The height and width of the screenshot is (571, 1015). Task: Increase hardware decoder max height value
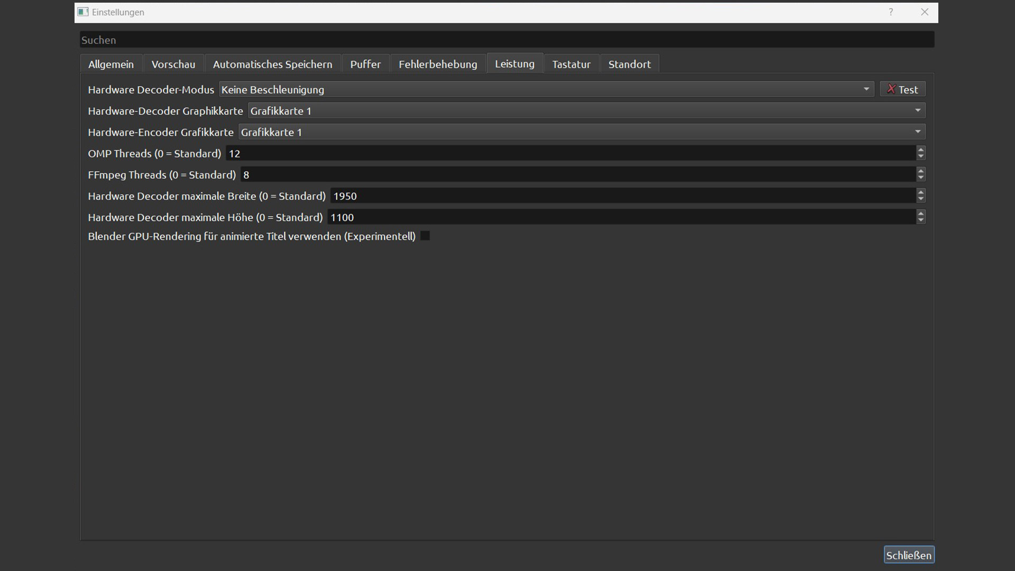921,213
